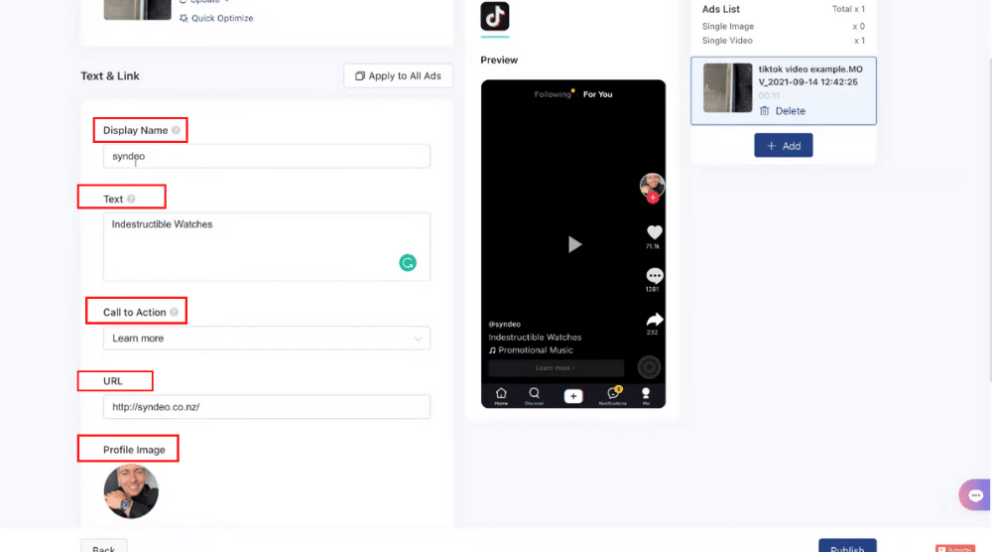Image resolution: width=992 pixels, height=552 pixels.
Task: Click the Discover search icon in preview
Action: pyautogui.click(x=534, y=396)
